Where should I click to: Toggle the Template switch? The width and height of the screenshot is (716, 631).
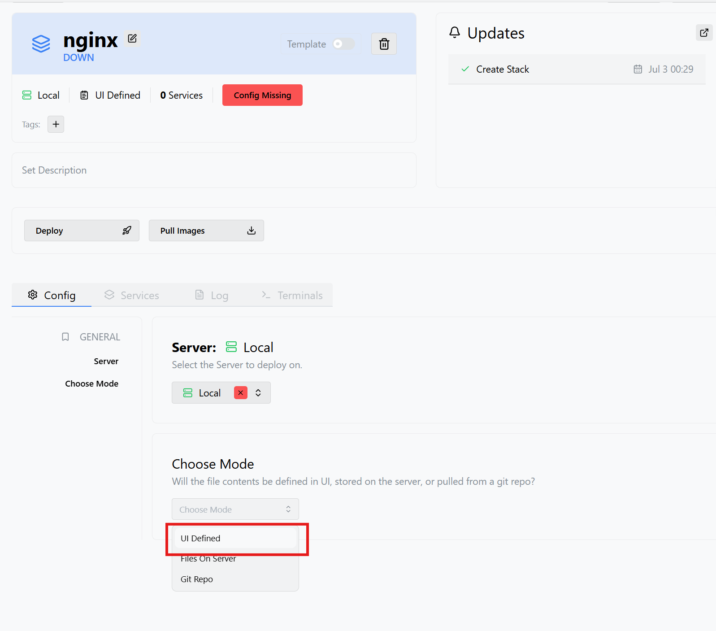coord(343,44)
